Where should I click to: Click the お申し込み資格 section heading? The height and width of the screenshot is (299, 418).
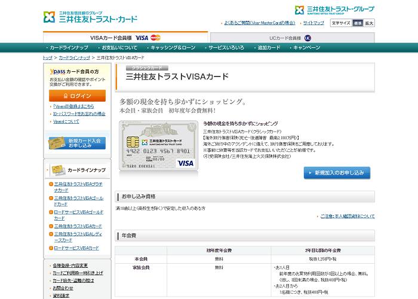[x=139, y=197]
